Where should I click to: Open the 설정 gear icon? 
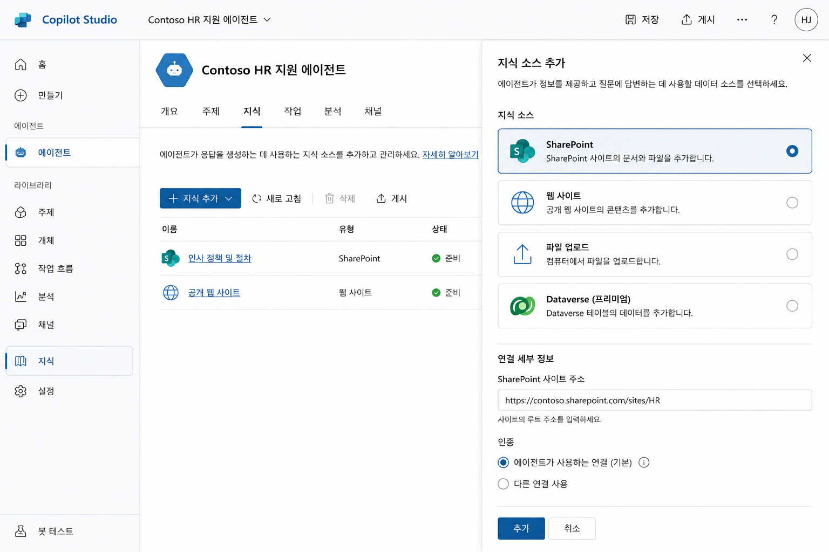point(21,391)
